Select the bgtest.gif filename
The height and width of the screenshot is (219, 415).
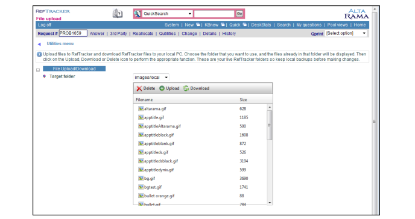tap(153, 187)
